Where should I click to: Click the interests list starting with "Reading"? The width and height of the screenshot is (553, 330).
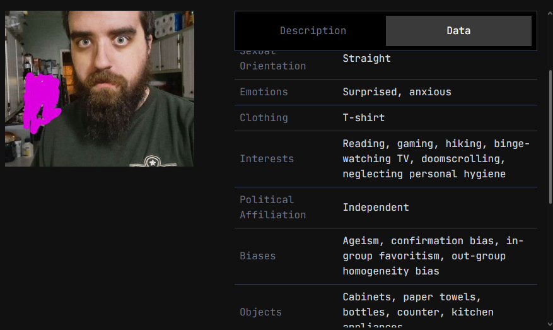coord(436,159)
